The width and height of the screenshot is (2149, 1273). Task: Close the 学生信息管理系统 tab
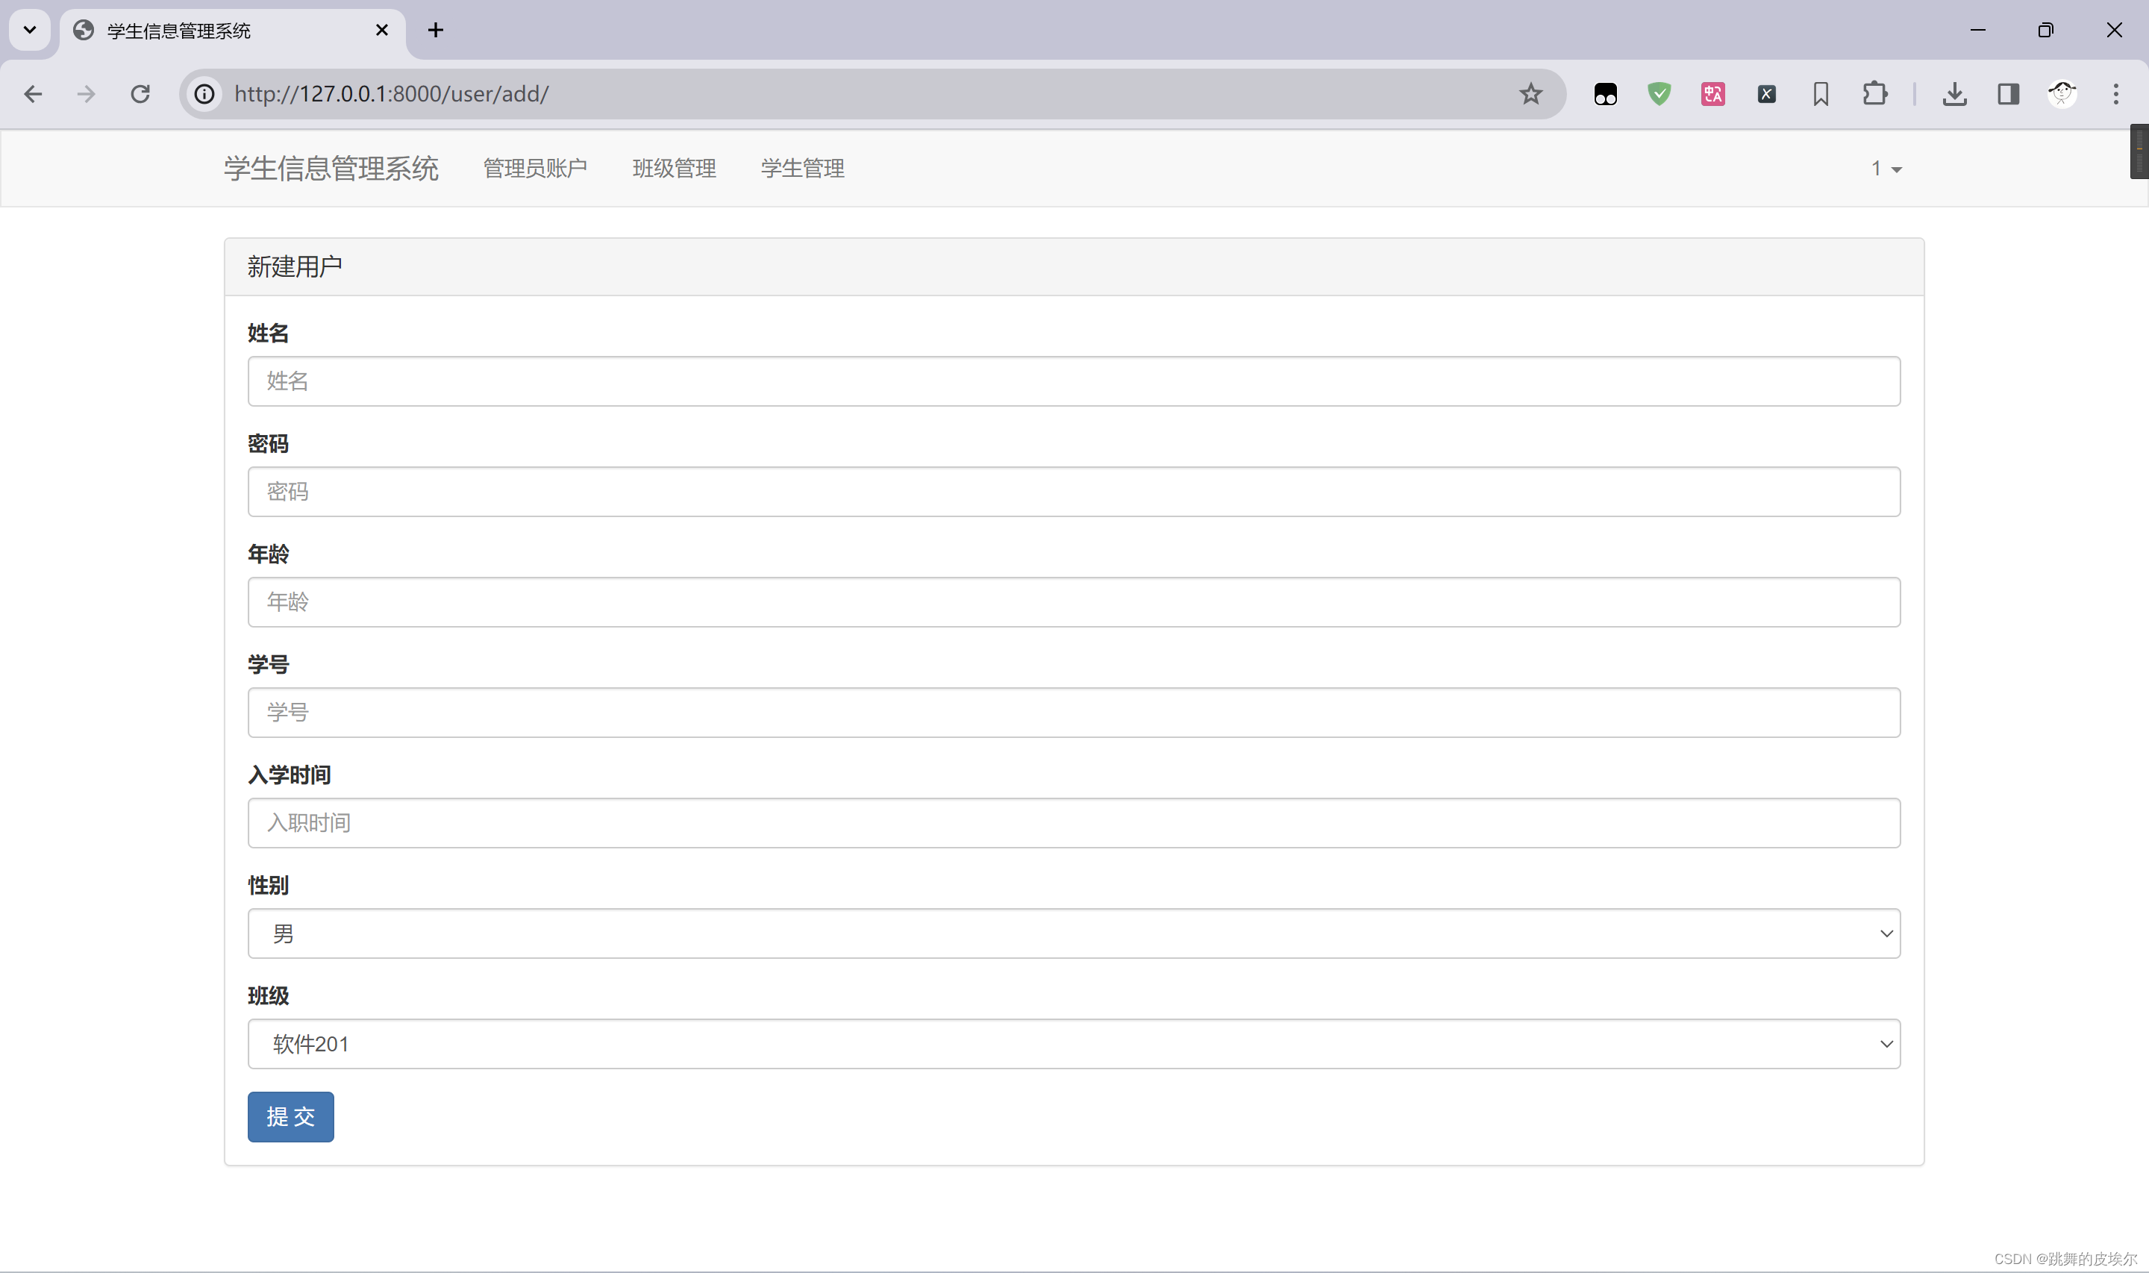[x=383, y=30]
